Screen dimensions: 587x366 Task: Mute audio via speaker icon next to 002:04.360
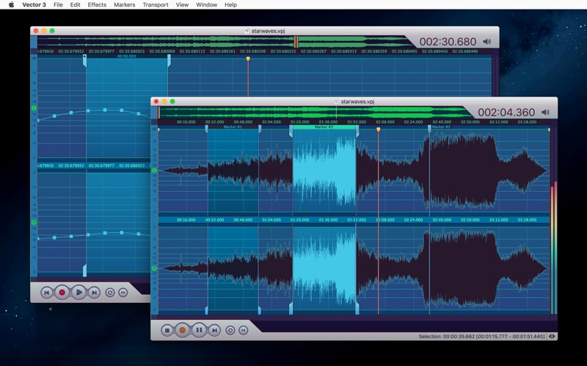(545, 112)
